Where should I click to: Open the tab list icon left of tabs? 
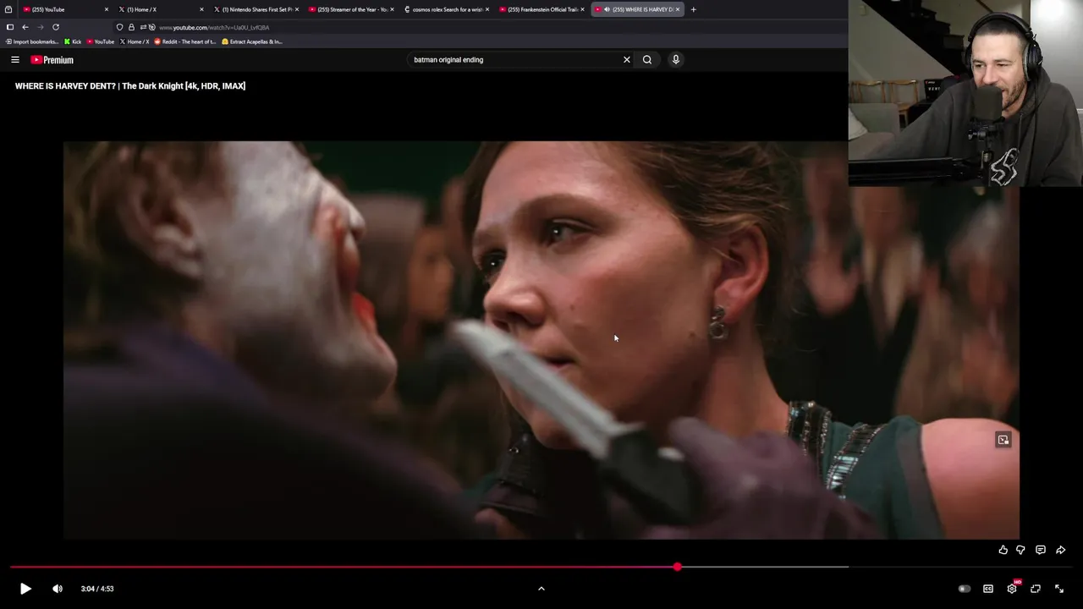coord(8,9)
